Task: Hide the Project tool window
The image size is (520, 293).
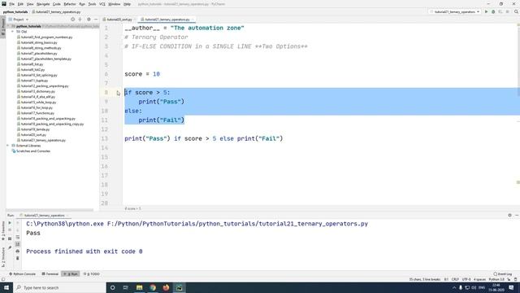Action: tap(96, 20)
